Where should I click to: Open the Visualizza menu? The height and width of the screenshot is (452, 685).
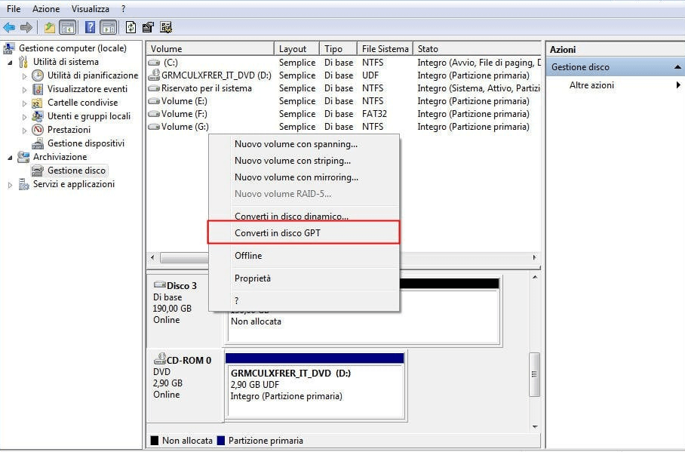tap(91, 9)
